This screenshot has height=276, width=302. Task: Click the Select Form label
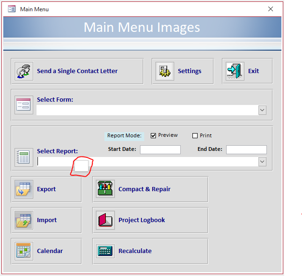tap(55, 99)
